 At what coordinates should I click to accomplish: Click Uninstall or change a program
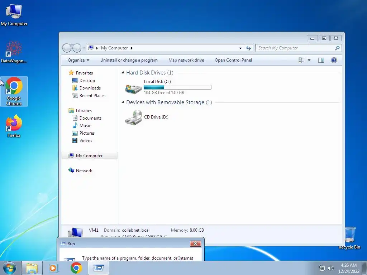(x=129, y=60)
